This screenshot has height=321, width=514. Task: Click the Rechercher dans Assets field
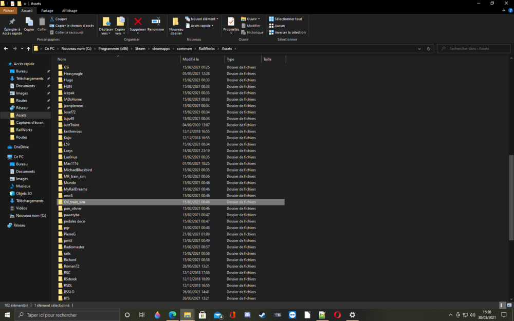pyautogui.click(x=474, y=48)
